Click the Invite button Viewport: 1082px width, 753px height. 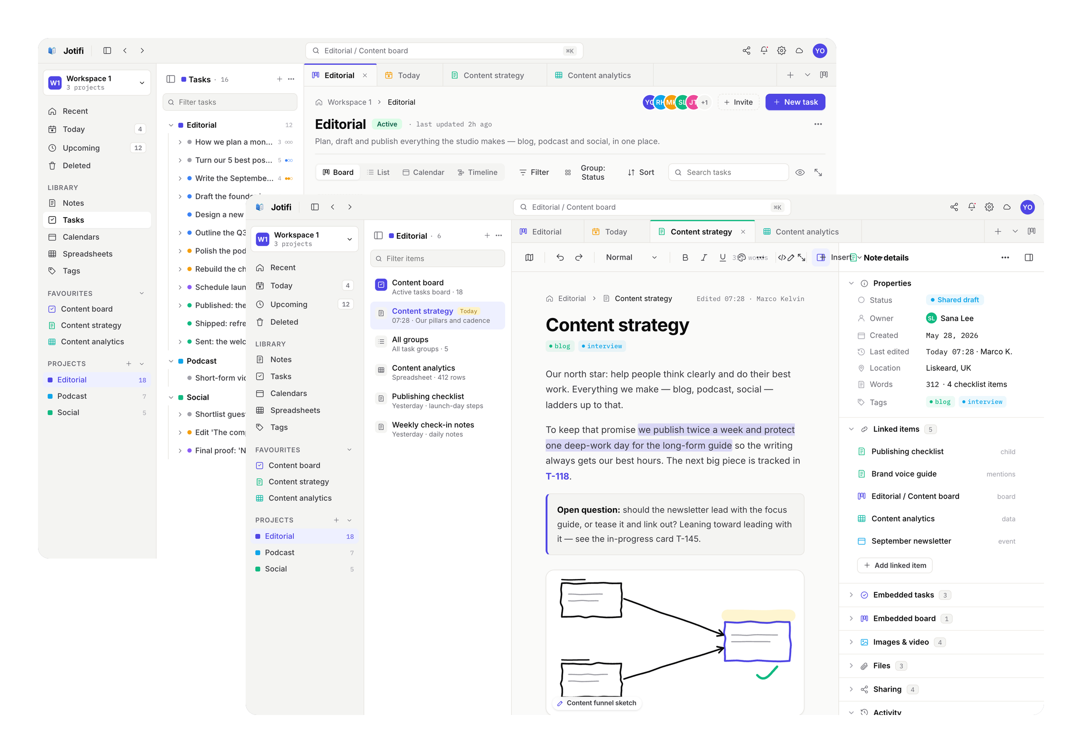click(738, 102)
